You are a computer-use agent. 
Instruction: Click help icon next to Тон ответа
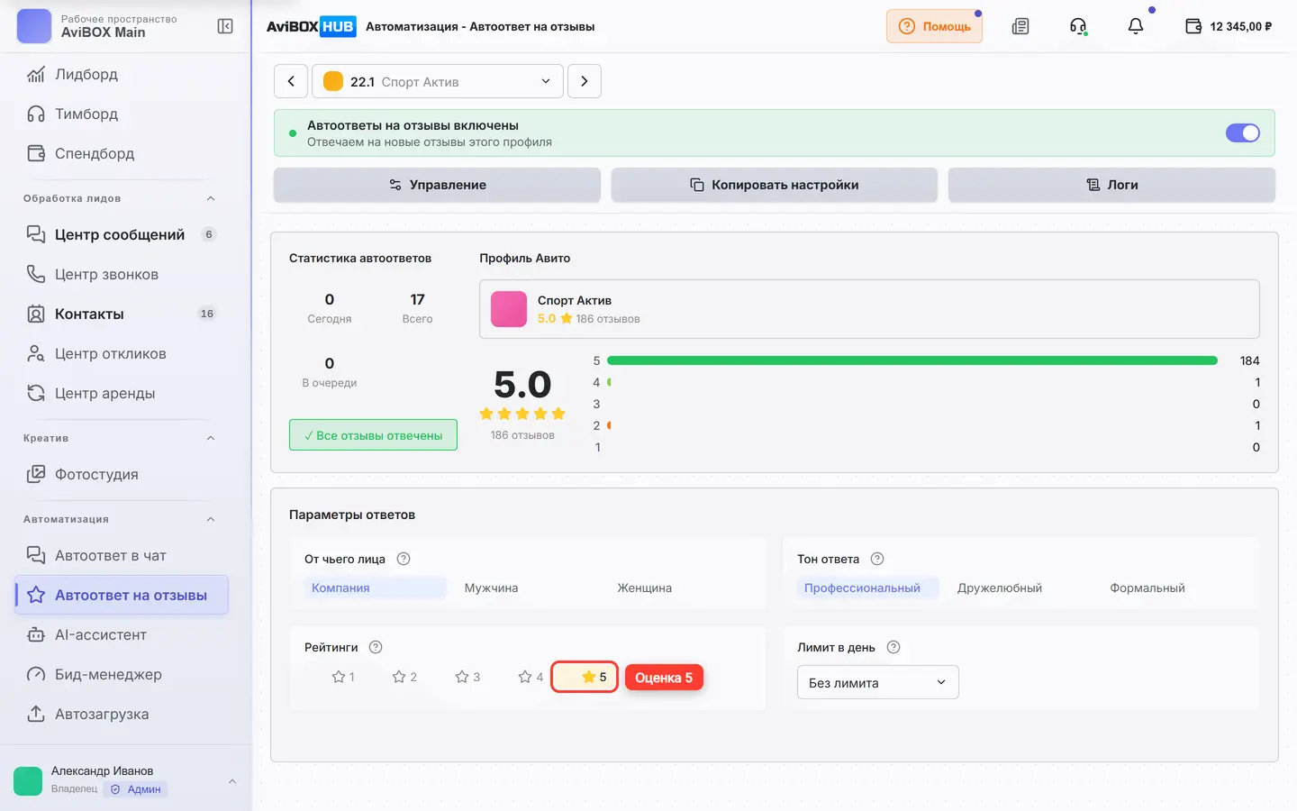click(x=877, y=559)
